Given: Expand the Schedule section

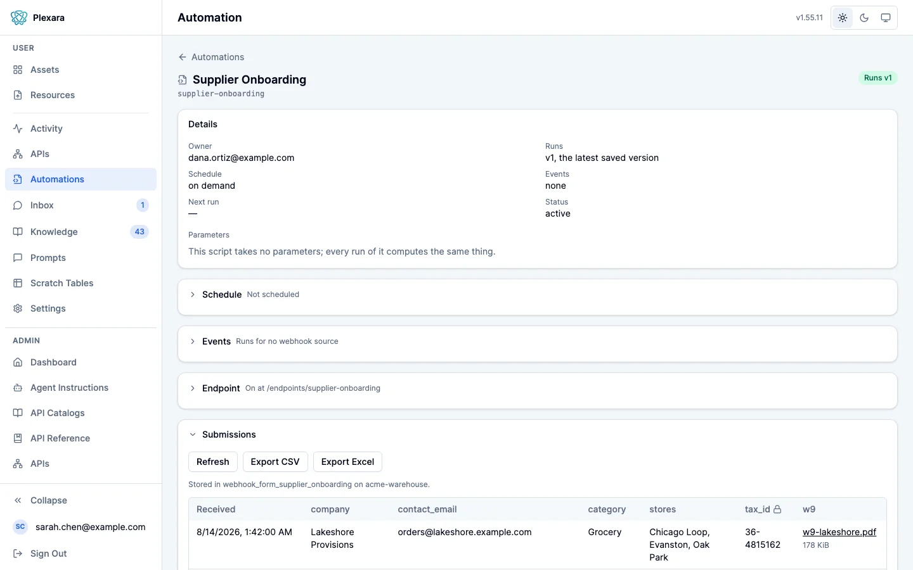Looking at the screenshot, I should coord(538,294).
